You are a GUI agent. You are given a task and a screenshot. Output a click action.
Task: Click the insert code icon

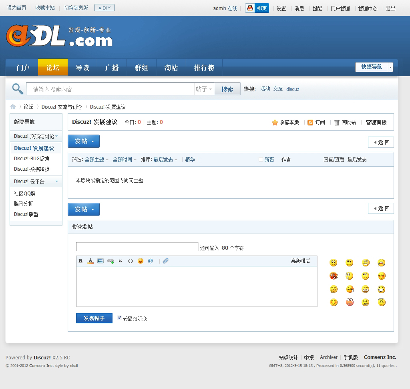[131, 261]
